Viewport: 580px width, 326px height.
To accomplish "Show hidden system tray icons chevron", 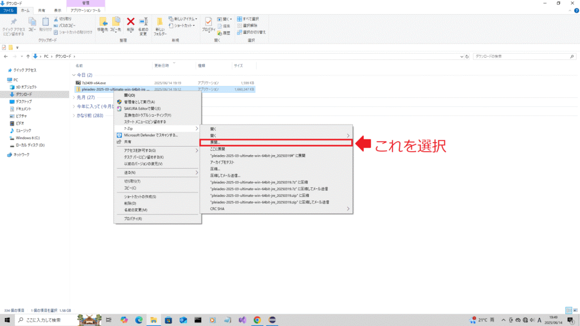I will click(x=503, y=320).
